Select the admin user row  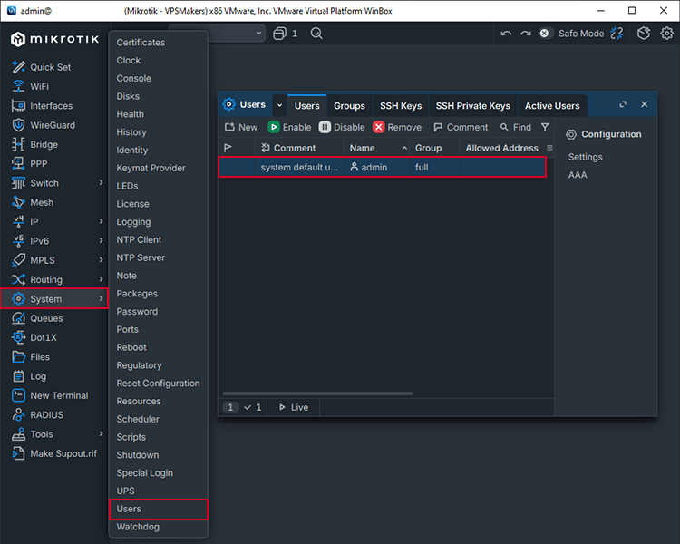(382, 167)
